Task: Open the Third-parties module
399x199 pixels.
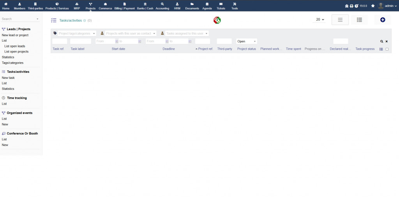Action: [35, 6]
